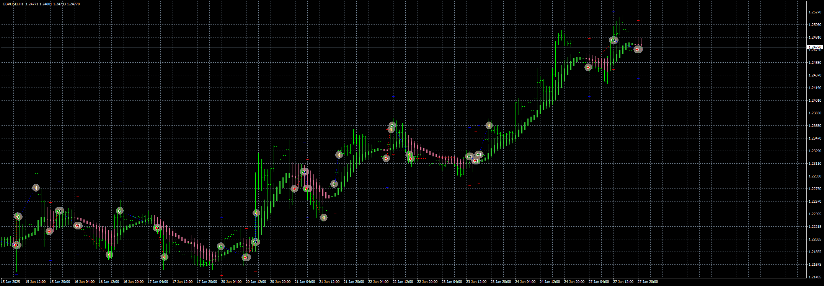This screenshot has width=824, height=286.
Task: Click the time axis label 15 Jan 2025
Action: coord(10,282)
